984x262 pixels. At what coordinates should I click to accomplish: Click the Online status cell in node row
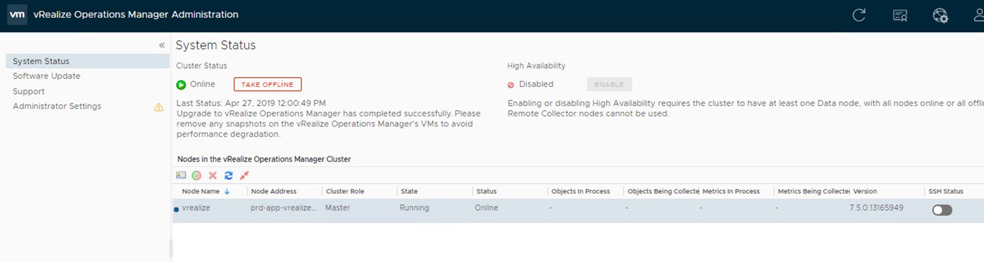point(486,208)
